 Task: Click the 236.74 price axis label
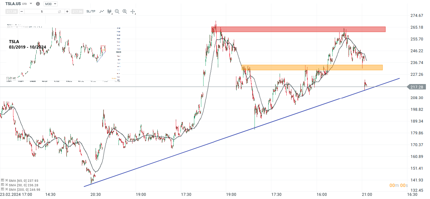[x=417, y=63]
